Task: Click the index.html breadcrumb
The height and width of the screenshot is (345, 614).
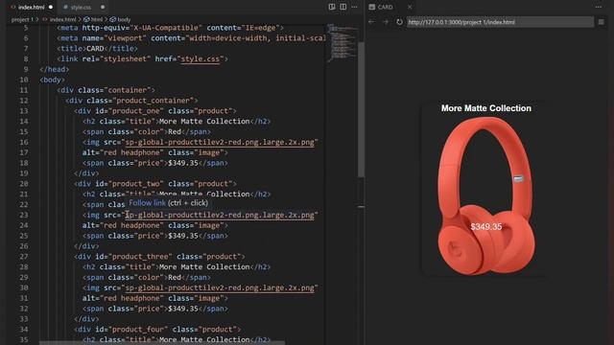Action: click(x=62, y=19)
